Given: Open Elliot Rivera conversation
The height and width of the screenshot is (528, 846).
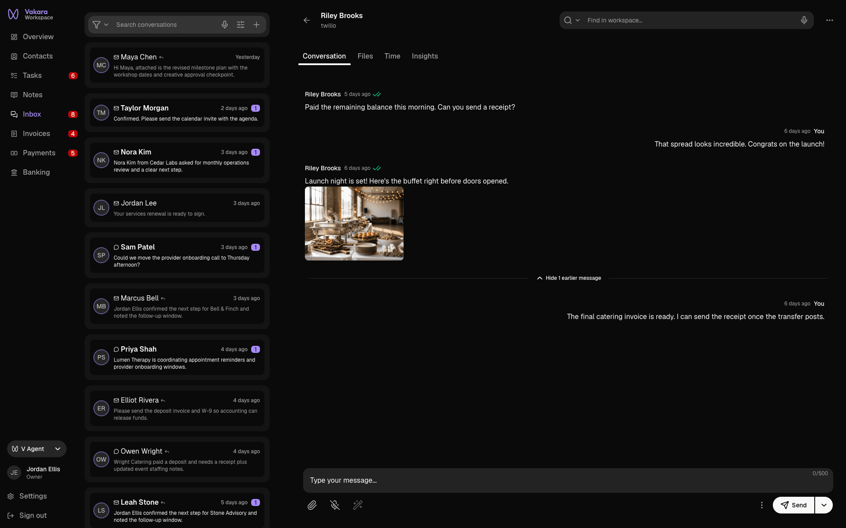Looking at the screenshot, I should tap(177, 408).
